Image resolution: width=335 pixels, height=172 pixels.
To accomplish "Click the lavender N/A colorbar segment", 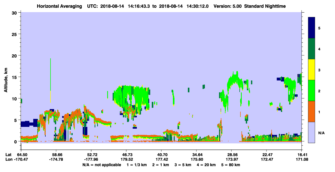I will (x=312, y=132).
